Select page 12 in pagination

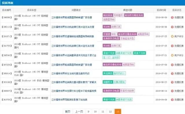[x=110, y=111]
